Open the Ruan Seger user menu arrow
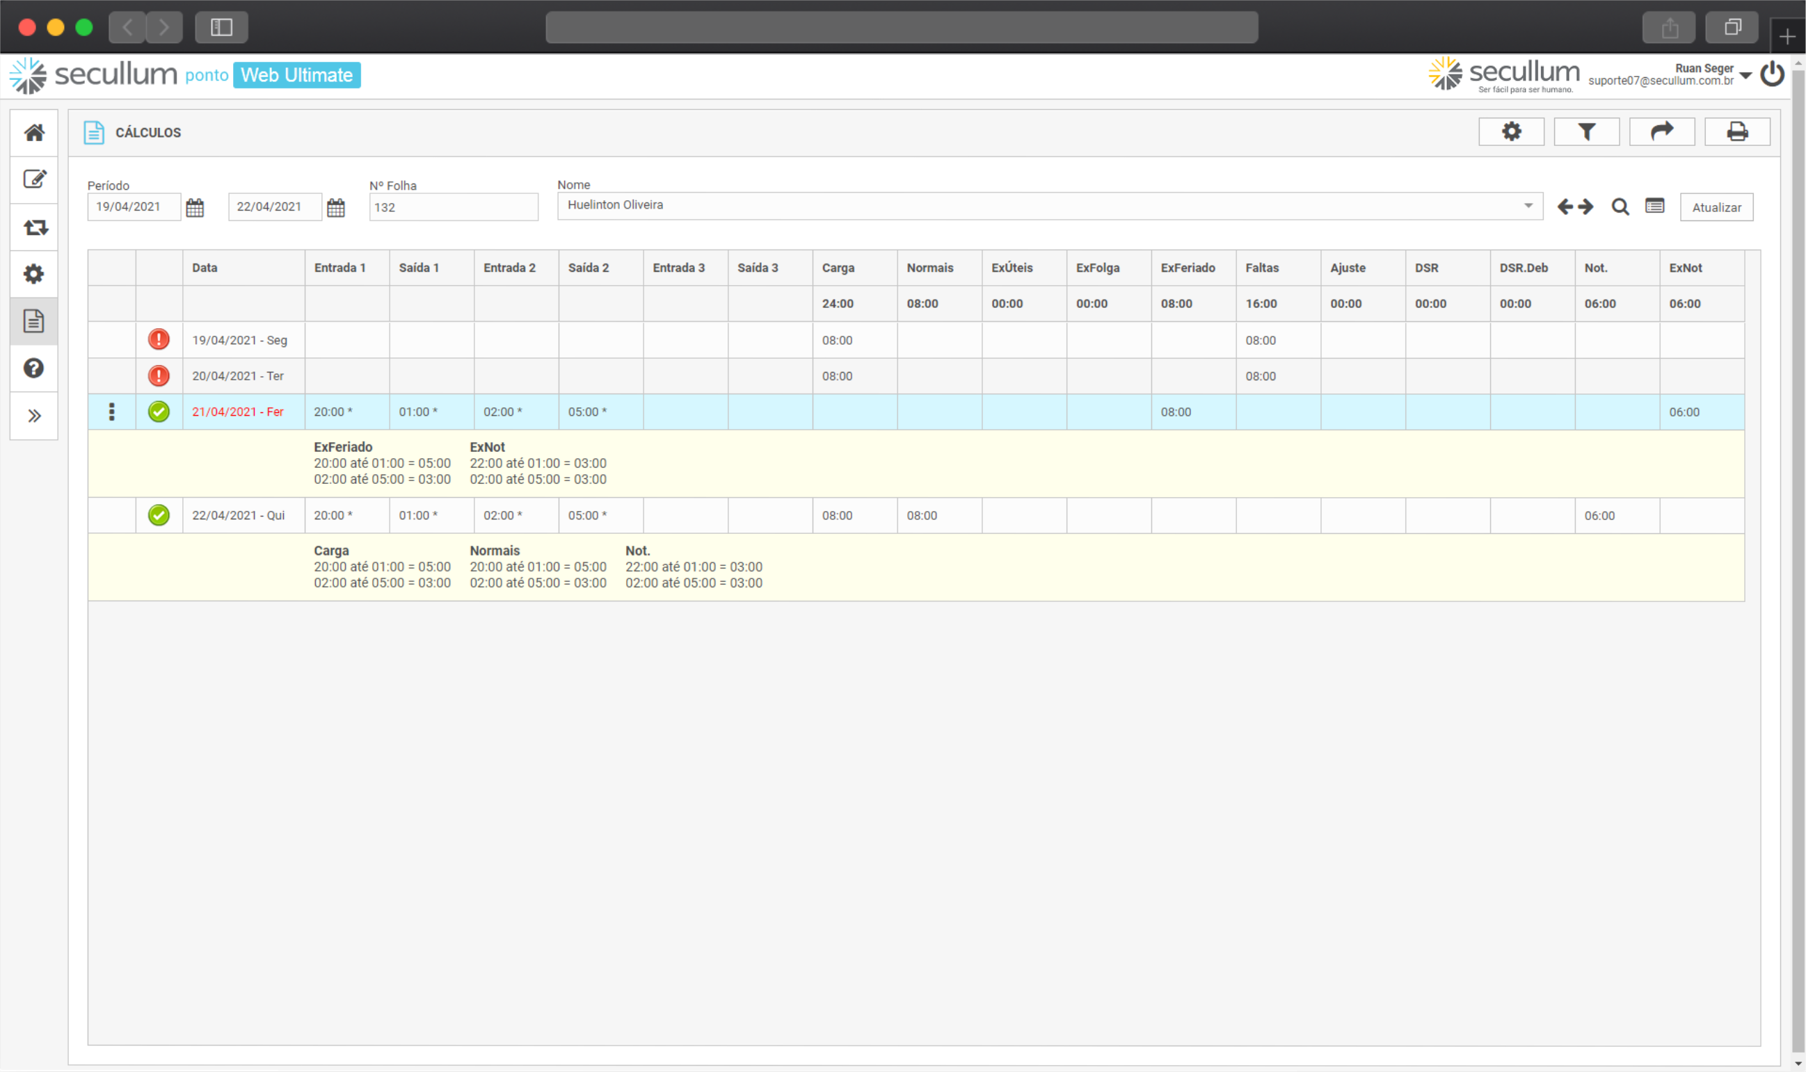1806x1072 pixels. coord(1746,75)
